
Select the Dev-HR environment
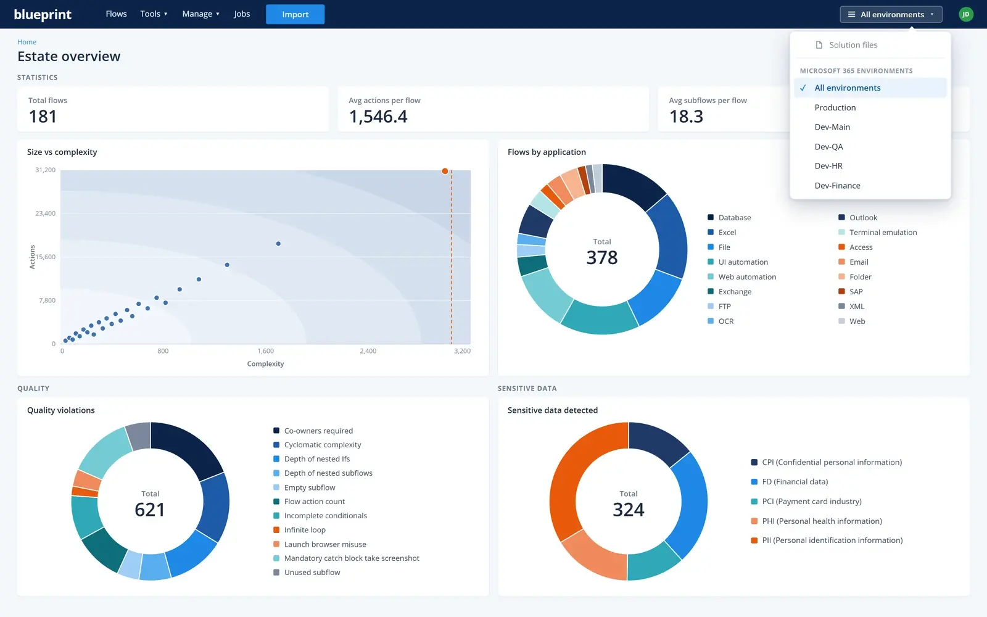point(870,166)
